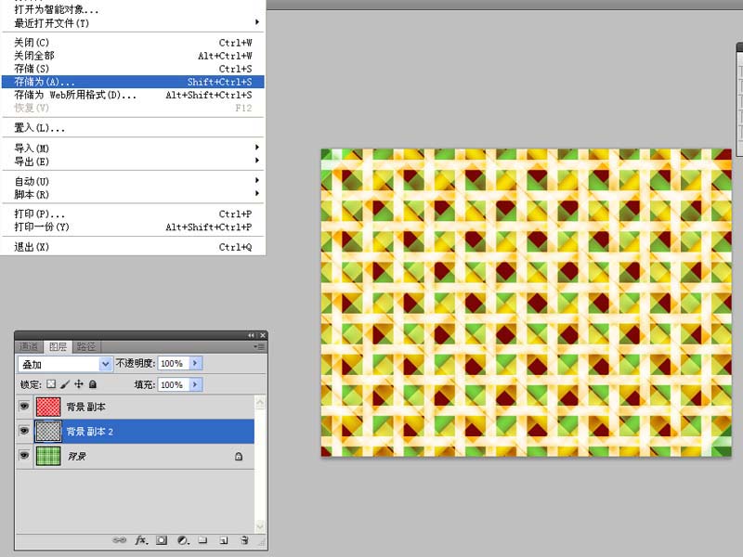Click the 不透明度 value field
Image resolution: width=743 pixels, height=557 pixels.
click(x=174, y=363)
